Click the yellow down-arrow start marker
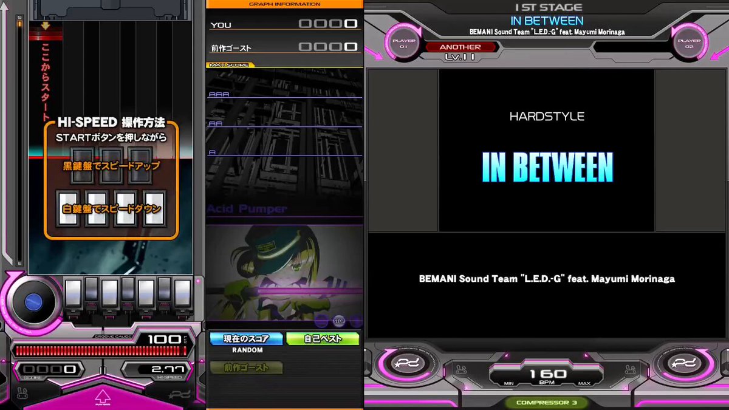The width and height of the screenshot is (729, 410). point(46,26)
